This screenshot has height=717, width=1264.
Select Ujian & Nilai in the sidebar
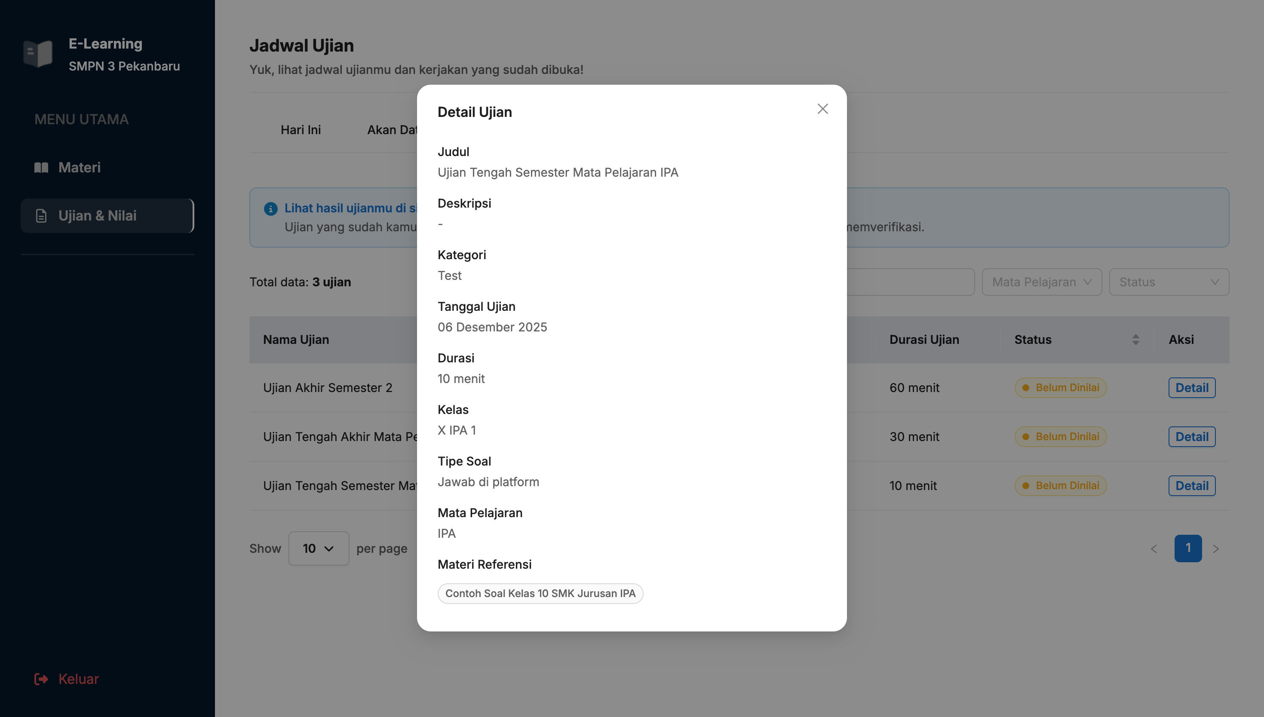point(97,216)
